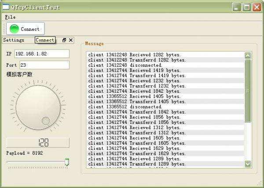Select row 'client 13412744 Recieved 1312 bytes'
The image size is (264, 188).
(165, 128)
